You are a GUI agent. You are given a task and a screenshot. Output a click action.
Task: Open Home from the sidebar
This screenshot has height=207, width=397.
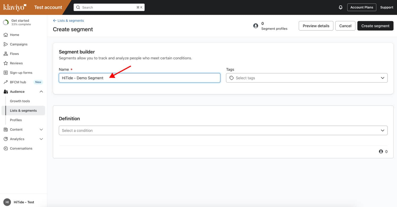point(14,35)
